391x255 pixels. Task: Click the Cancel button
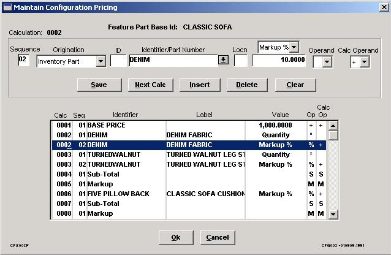click(x=218, y=237)
